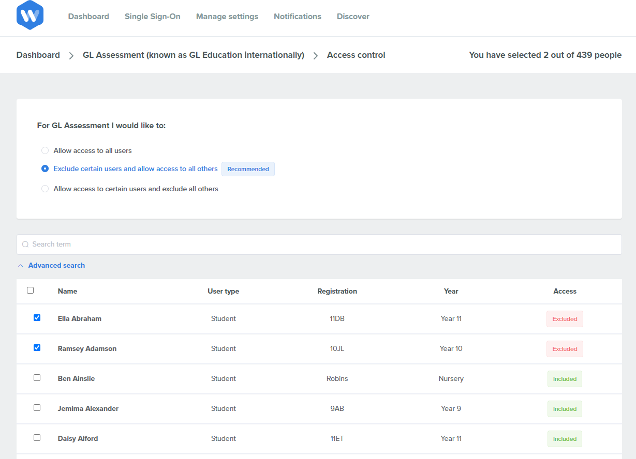This screenshot has height=459, width=636.
Task: Uncheck Ella Abraham's checkbox
Action: 37,318
